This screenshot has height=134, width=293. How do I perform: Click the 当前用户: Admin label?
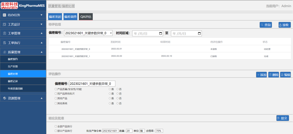click(x=278, y=6)
